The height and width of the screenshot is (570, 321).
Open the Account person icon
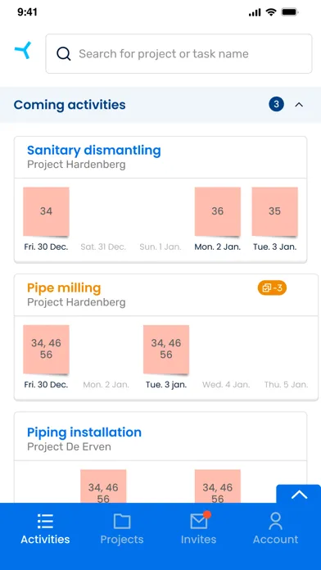click(276, 521)
